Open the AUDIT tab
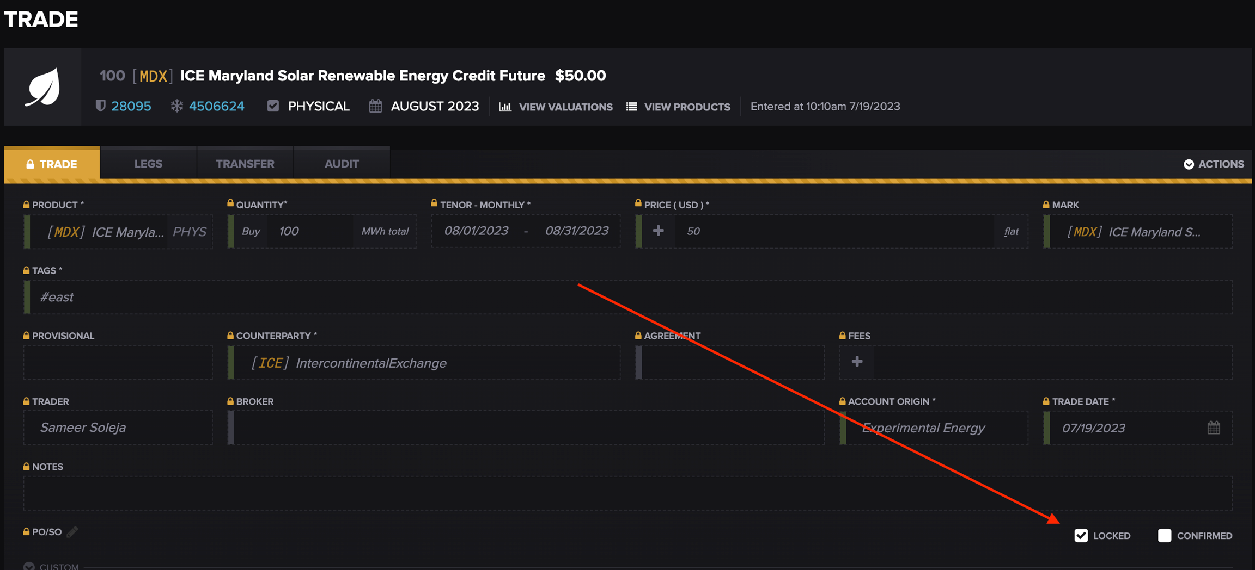The image size is (1255, 570). (x=342, y=163)
